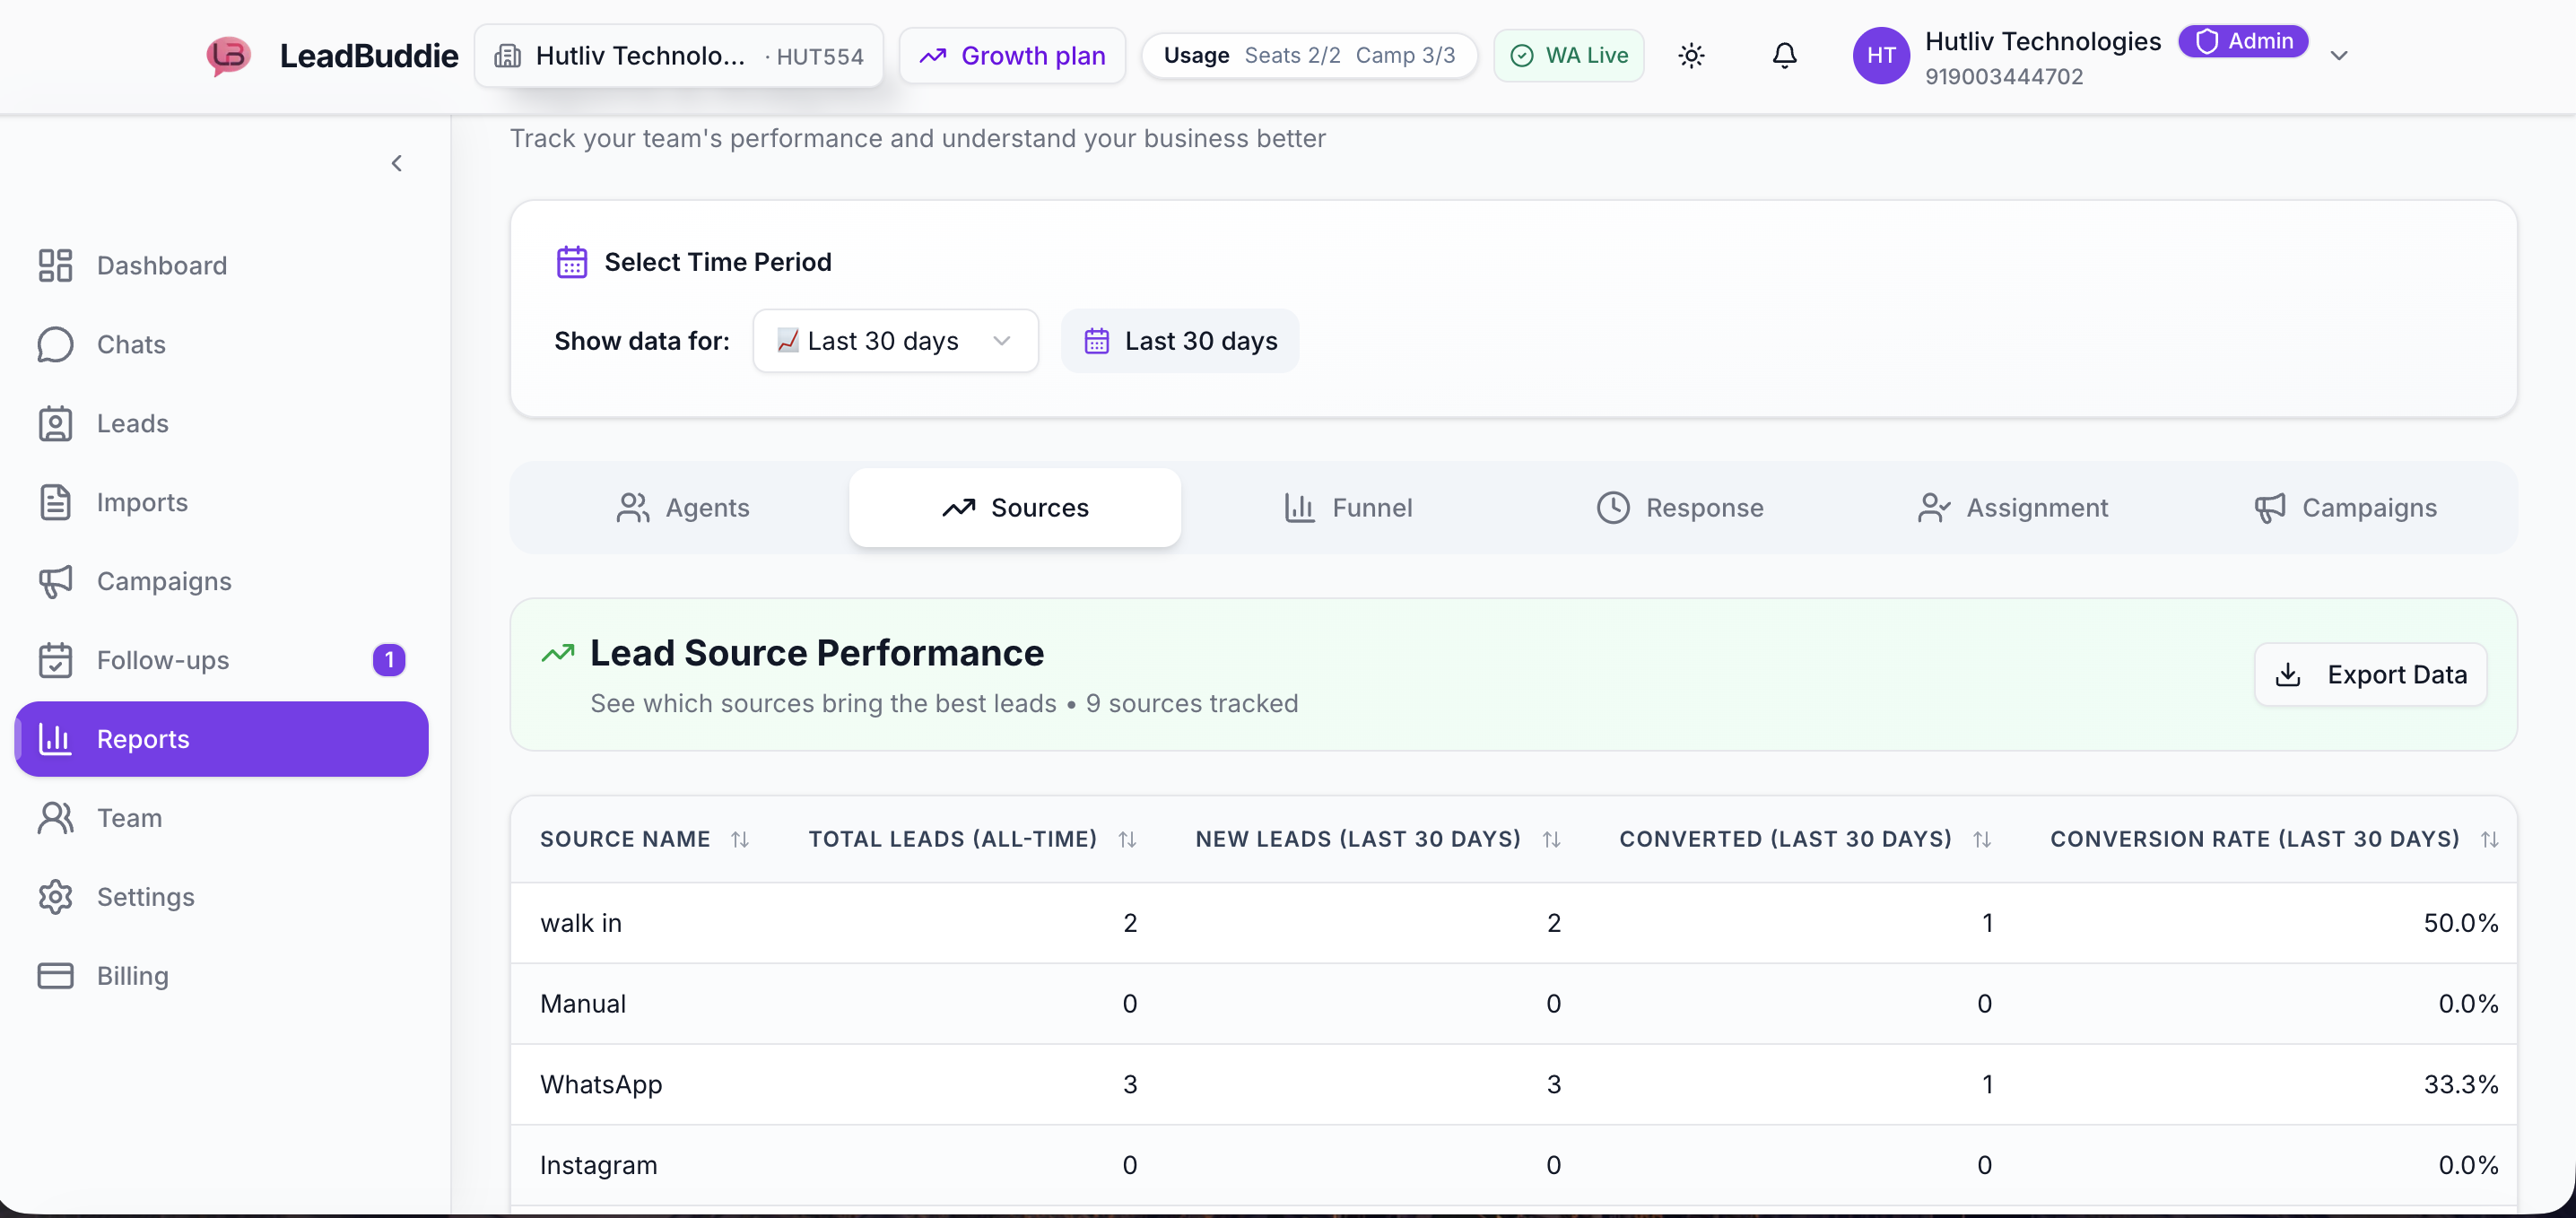This screenshot has width=2576, height=1218.
Task: Open Billing page in sidebar
Action: point(132,976)
